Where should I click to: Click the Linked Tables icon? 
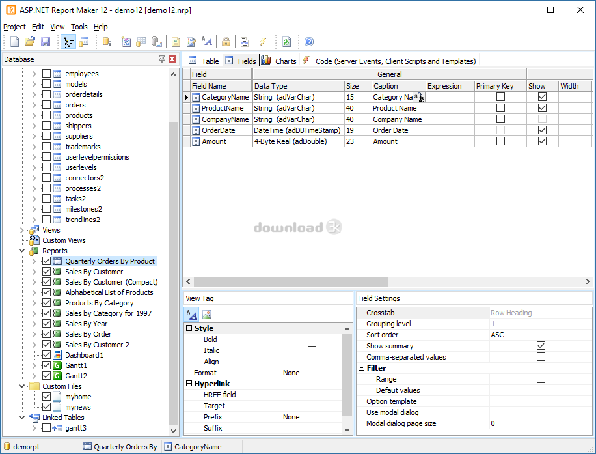pos(34,418)
